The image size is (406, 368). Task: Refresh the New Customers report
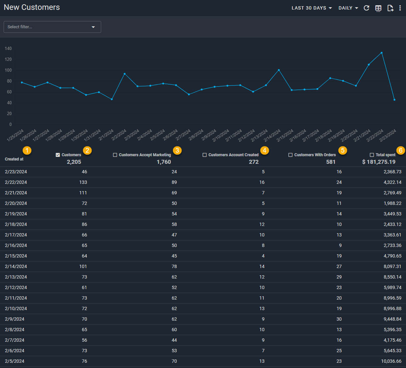[366, 8]
